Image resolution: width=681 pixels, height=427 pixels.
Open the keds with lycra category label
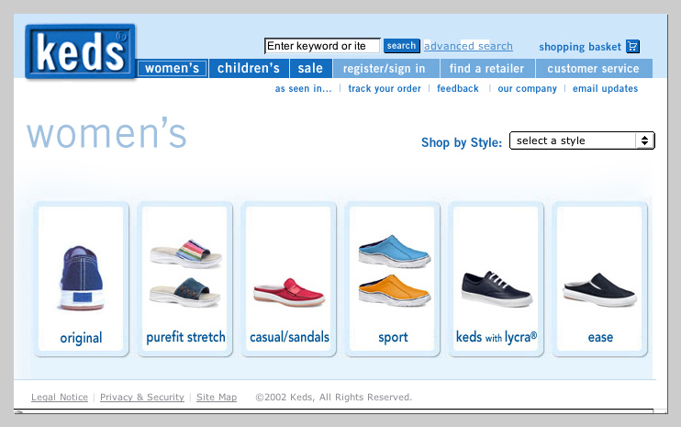(x=497, y=337)
